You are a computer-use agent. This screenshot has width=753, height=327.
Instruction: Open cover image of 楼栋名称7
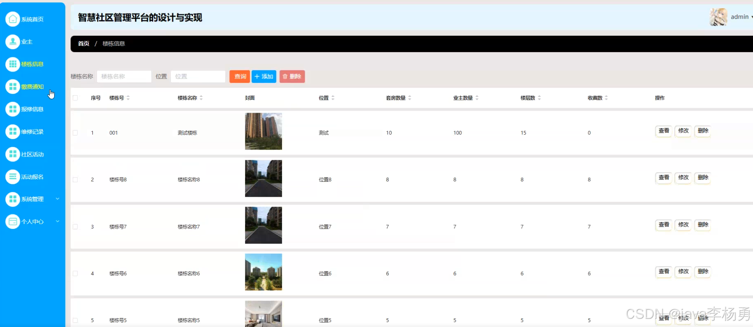click(263, 225)
